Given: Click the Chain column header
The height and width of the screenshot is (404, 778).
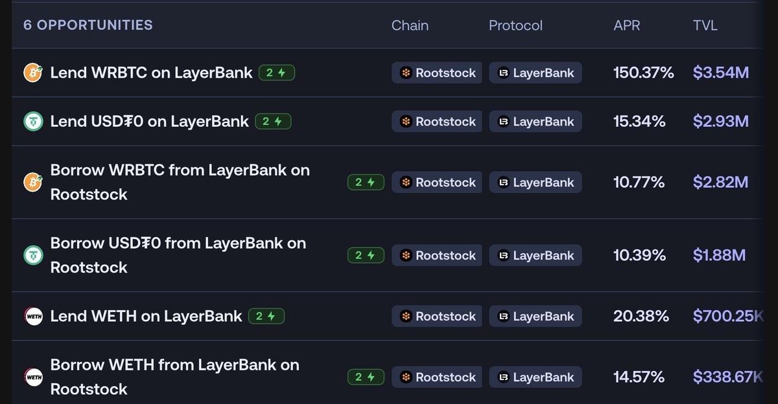Looking at the screenshot, I should pyautogui.click(x=410, y=25).
